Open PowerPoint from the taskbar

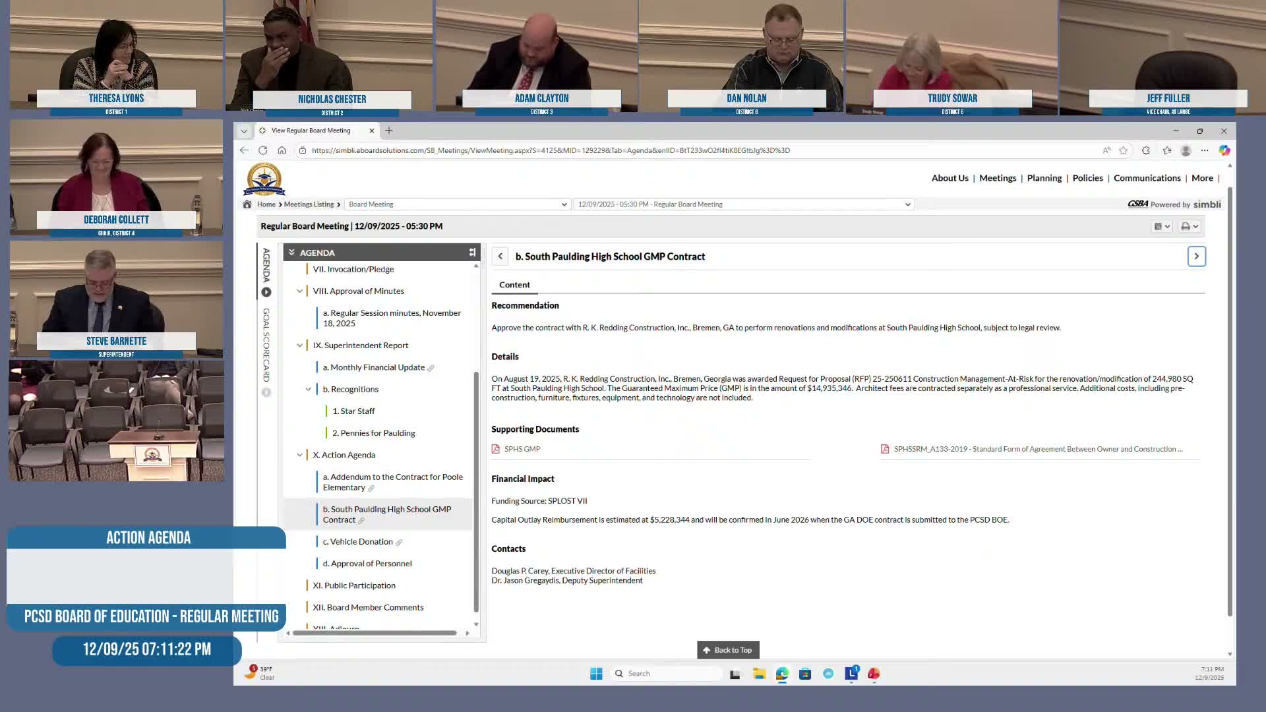(x=874, y=673)
